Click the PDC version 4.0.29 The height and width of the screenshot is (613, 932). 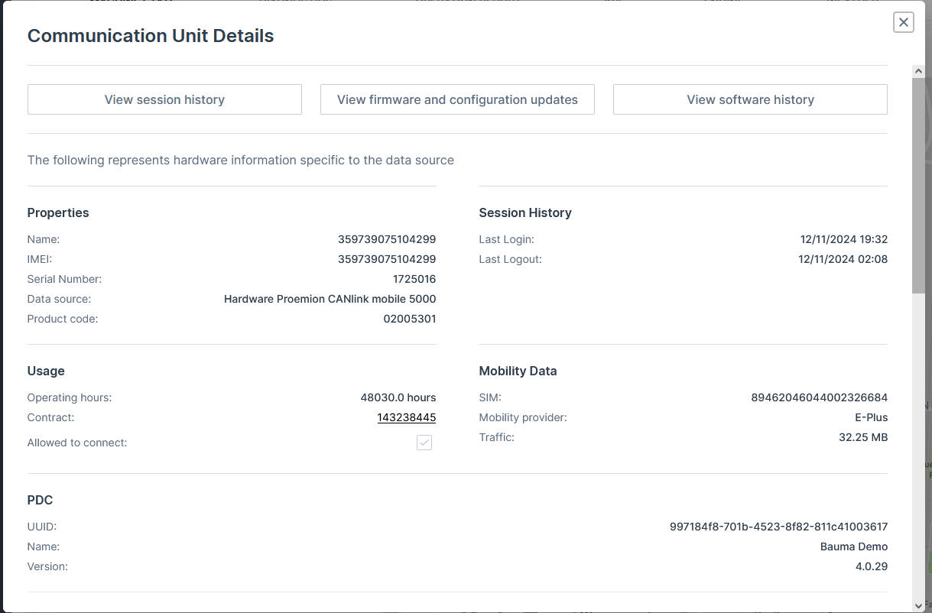coord(871,566)
